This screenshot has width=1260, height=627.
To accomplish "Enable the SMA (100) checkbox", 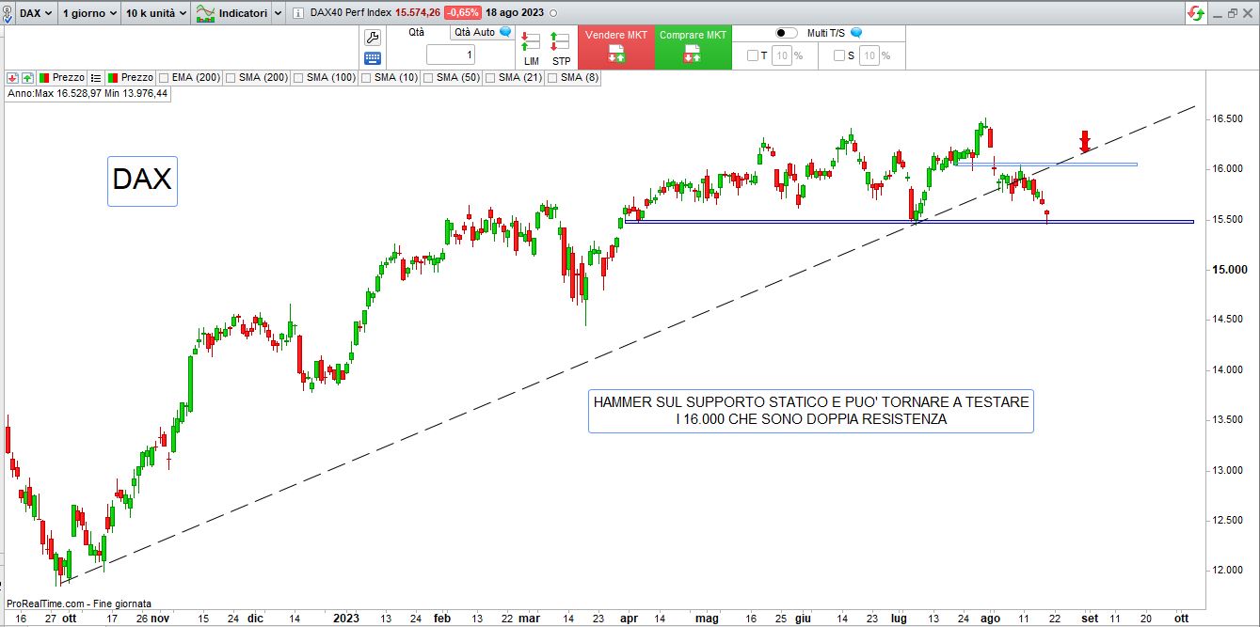I will click(x=298, y=78).
